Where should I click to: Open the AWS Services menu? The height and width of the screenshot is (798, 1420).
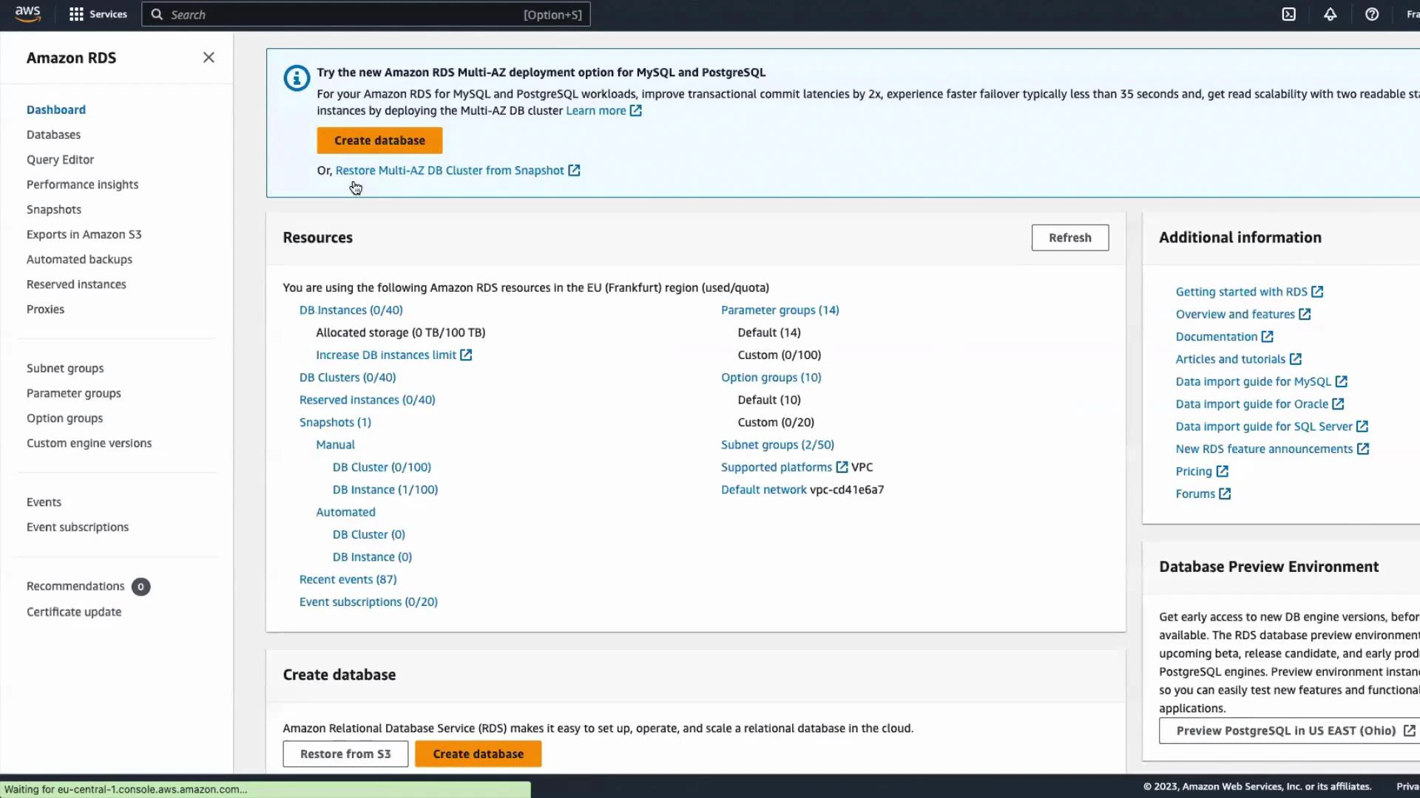[x=98, y=14]
